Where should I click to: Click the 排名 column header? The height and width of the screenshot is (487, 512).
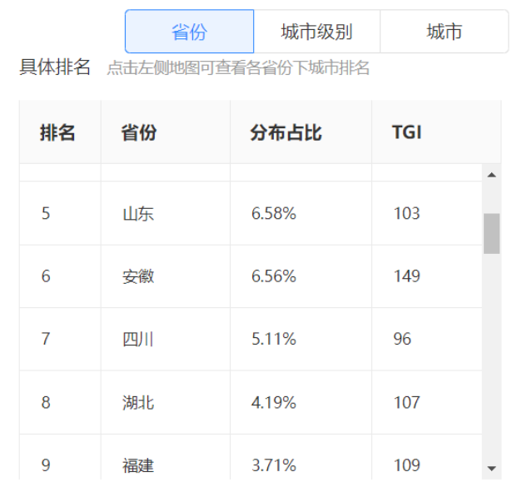(x=57, y=132)
